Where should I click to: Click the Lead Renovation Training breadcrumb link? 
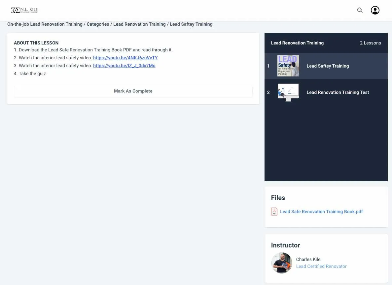pos(139,24)
